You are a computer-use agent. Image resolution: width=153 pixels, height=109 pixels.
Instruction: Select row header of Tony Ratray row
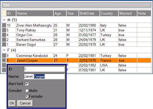coord(4,30)
